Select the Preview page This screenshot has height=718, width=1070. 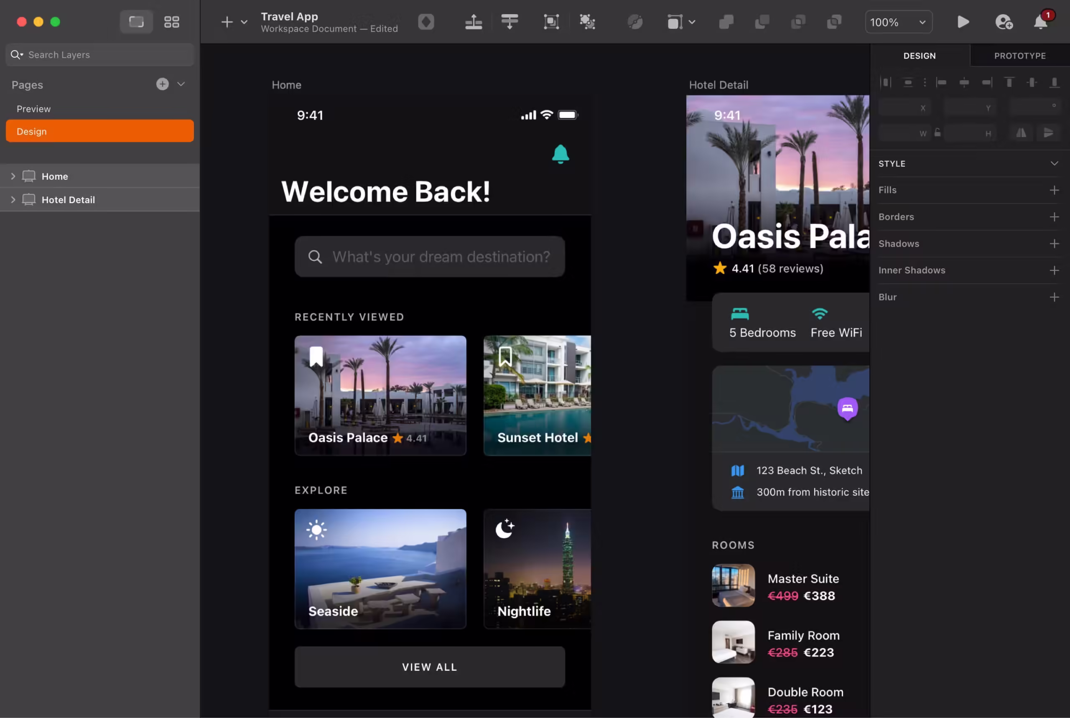[x=33, y=109]
